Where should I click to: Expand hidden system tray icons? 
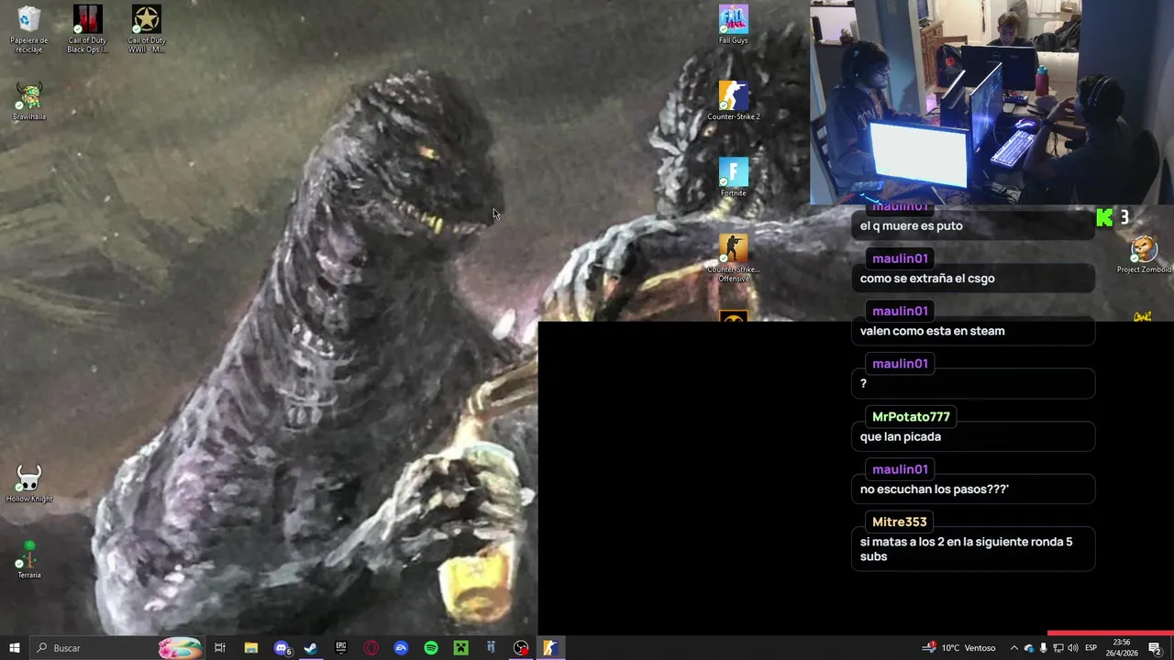coord(1013,648)
